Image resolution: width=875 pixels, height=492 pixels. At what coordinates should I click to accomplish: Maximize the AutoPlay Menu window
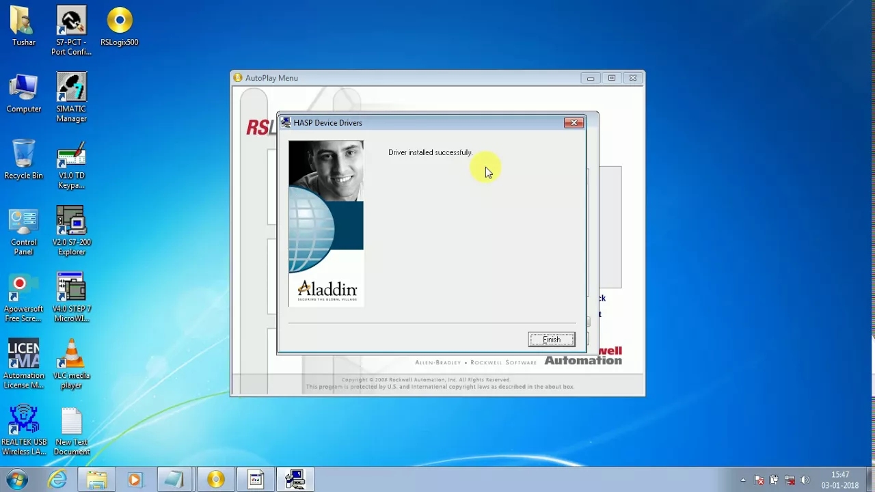pos(612,79)
